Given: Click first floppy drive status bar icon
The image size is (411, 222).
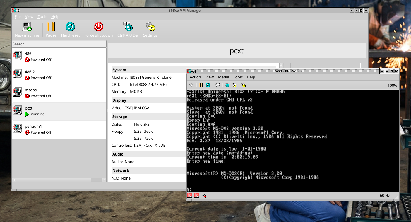Looking at the screenshot, I should pyautogui.click(x=189, y=195).
